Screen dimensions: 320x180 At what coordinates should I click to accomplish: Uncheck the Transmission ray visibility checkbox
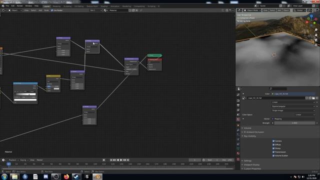pyautogui.click(x=273, y=152)
